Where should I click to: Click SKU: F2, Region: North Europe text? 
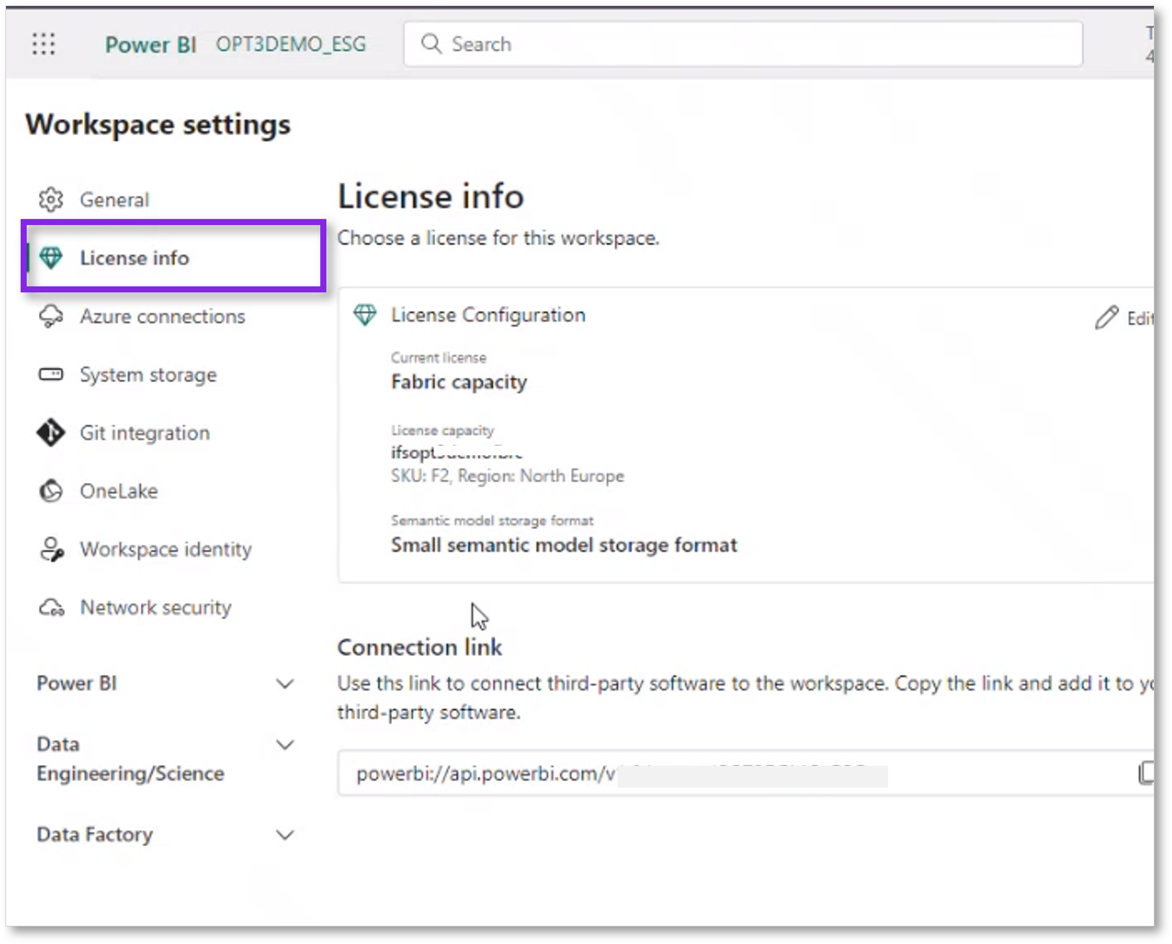(507, 476)
